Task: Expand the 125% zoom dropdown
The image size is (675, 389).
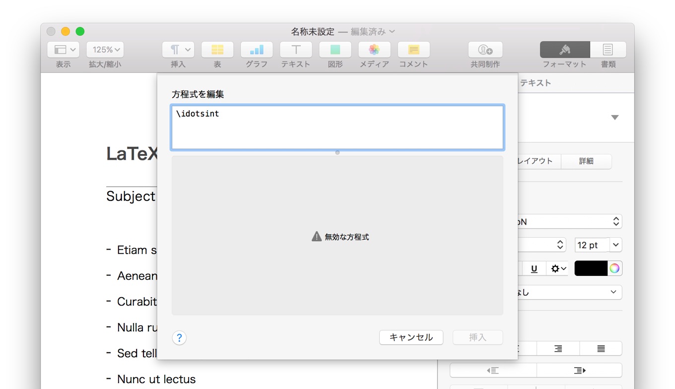Action: tap(105, 50)
